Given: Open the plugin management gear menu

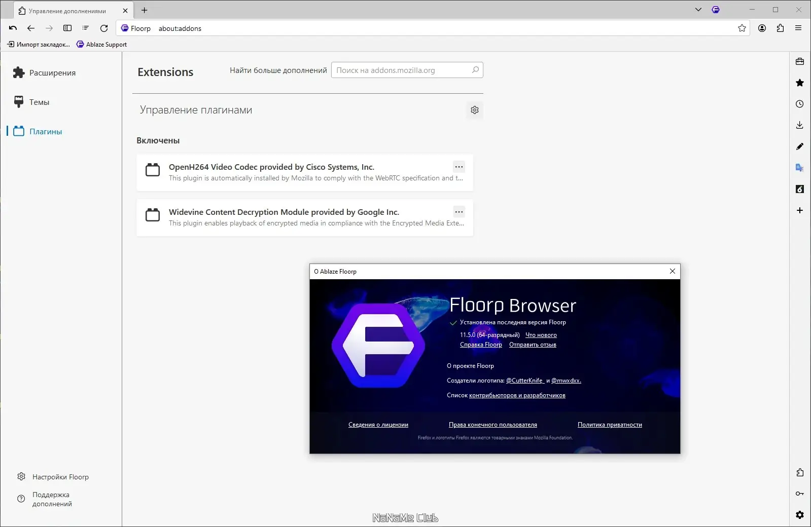Looking at the screenshot, I should click(x=475, y=110).
